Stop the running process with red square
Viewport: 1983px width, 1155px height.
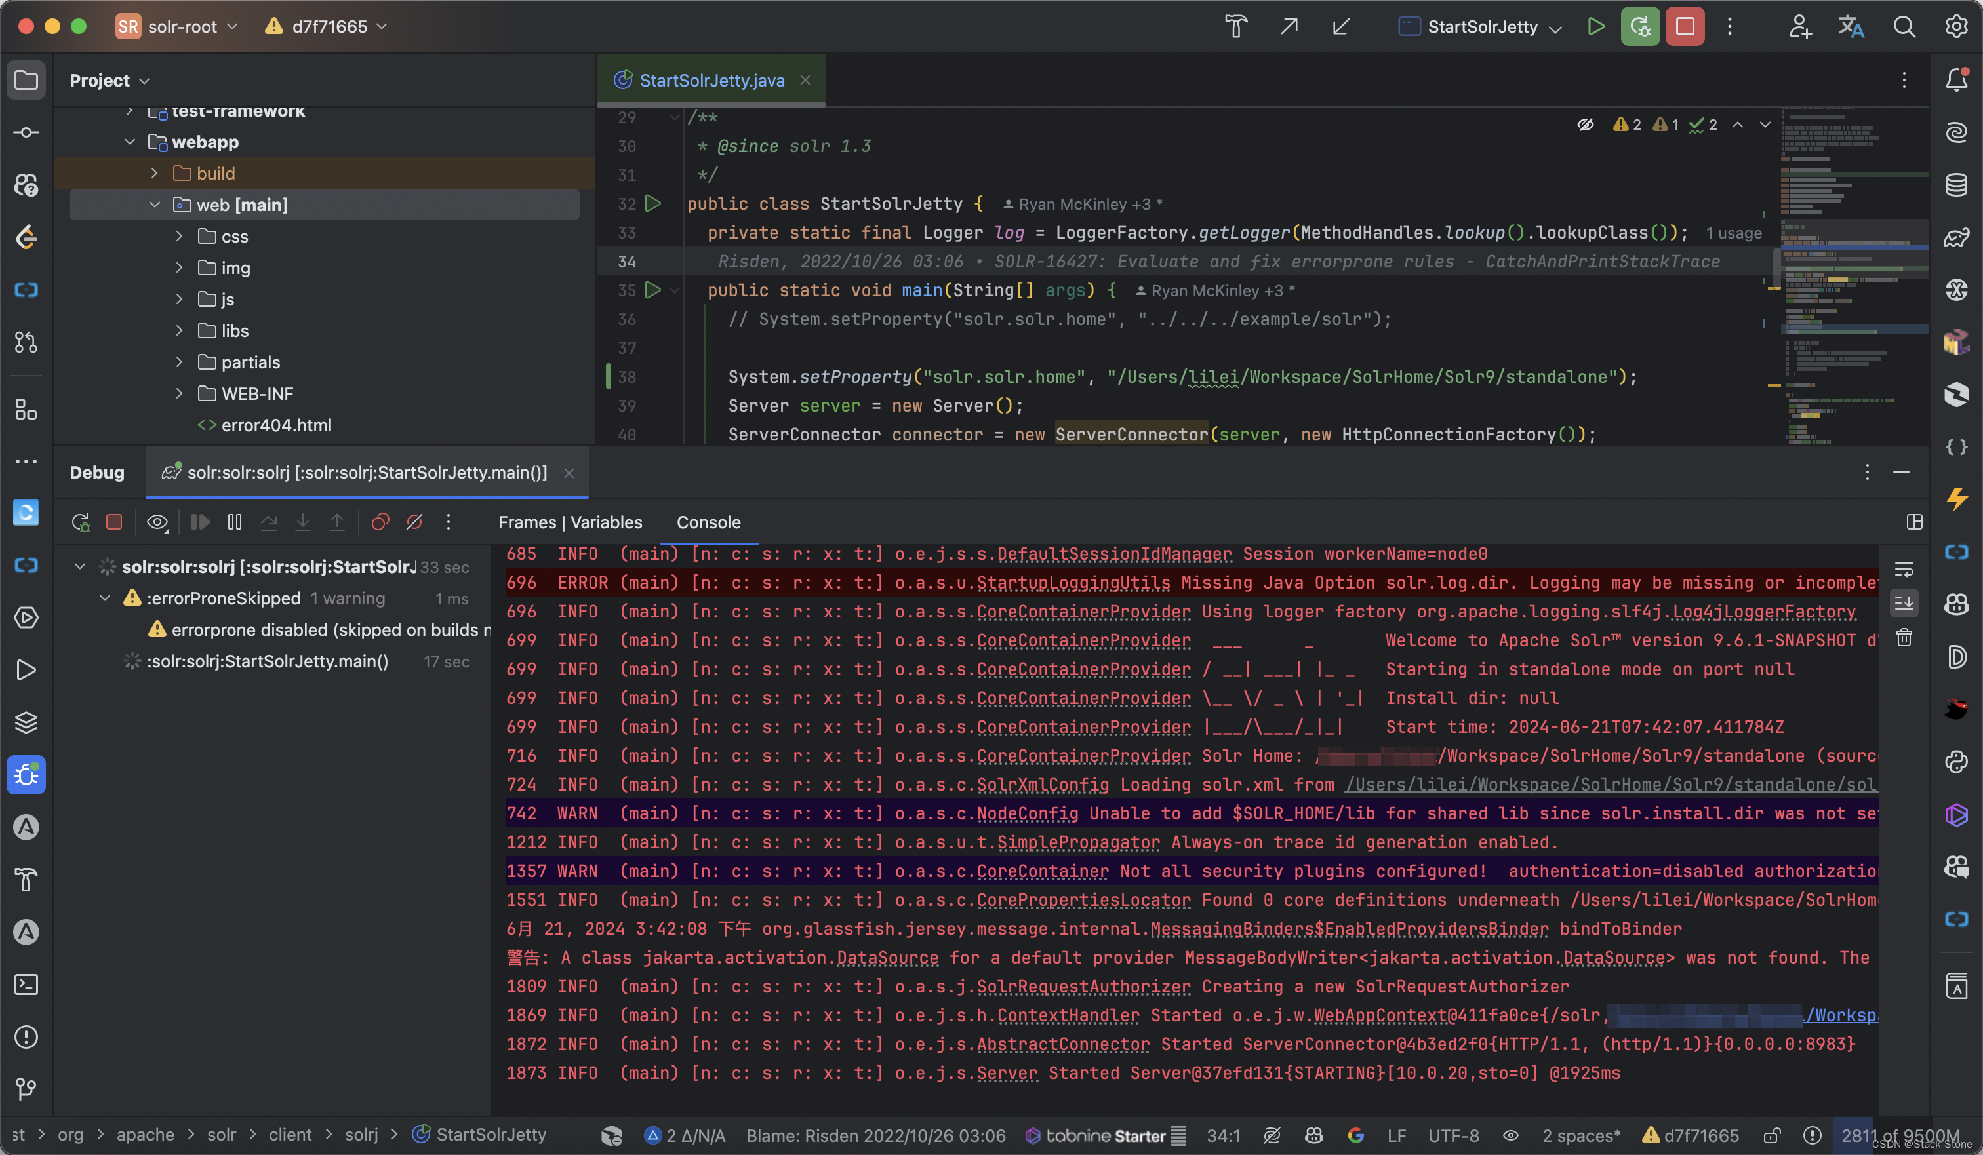click(1685, 27)
